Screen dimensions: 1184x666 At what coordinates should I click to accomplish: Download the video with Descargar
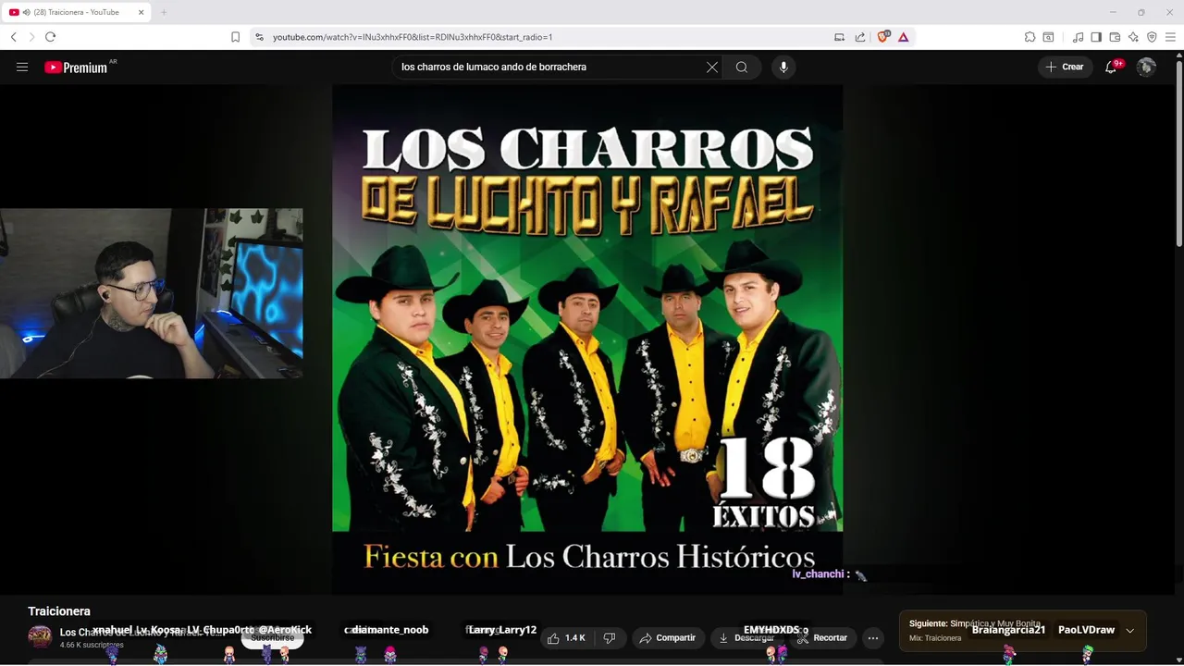(747, 638)
